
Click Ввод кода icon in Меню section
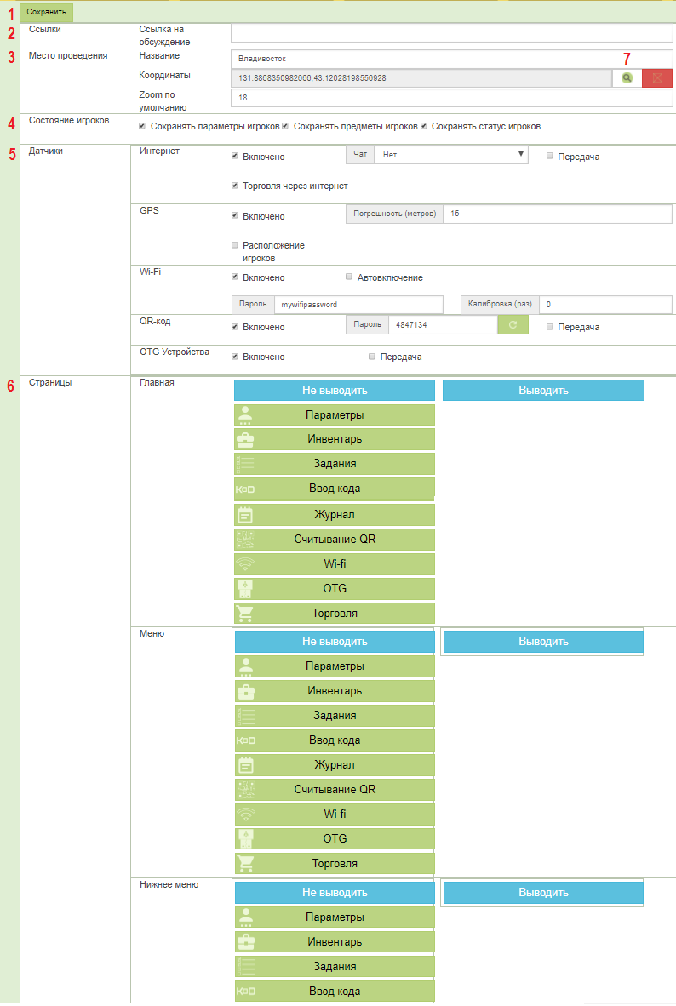[x=246, y=740]
